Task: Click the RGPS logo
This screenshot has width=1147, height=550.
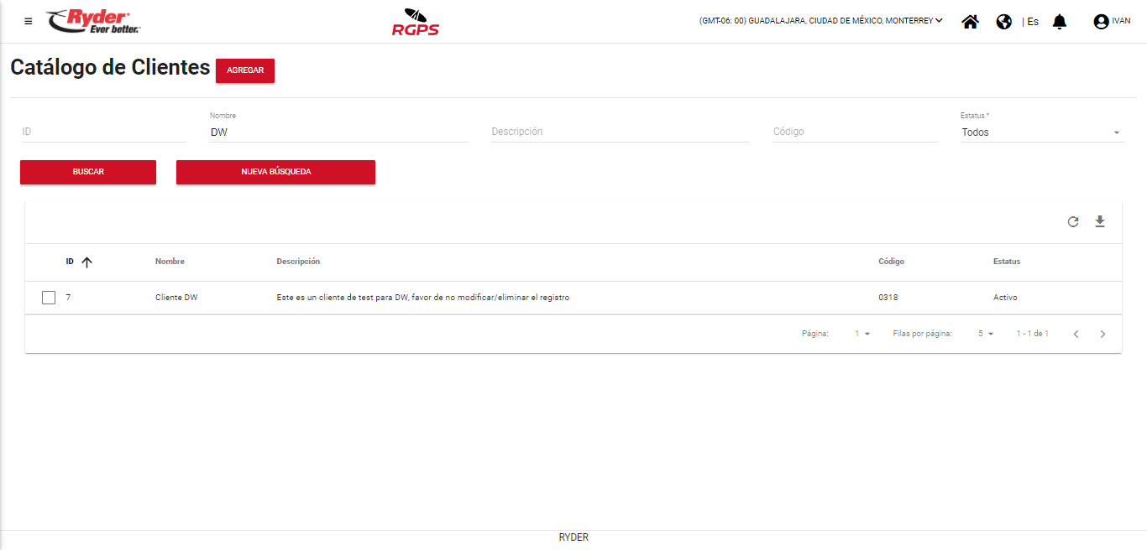Action: (x=416, y=23)
